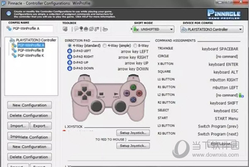Click the arrow key RIGHT assignment

(x=133, y=57)
